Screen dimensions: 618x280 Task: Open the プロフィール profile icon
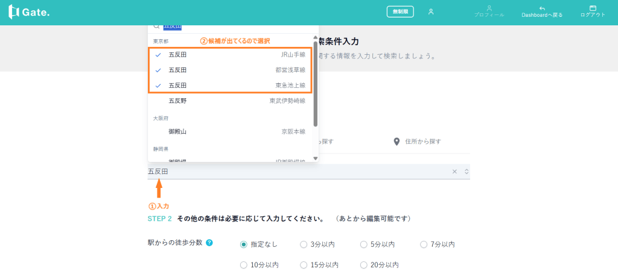coord(489,8)
